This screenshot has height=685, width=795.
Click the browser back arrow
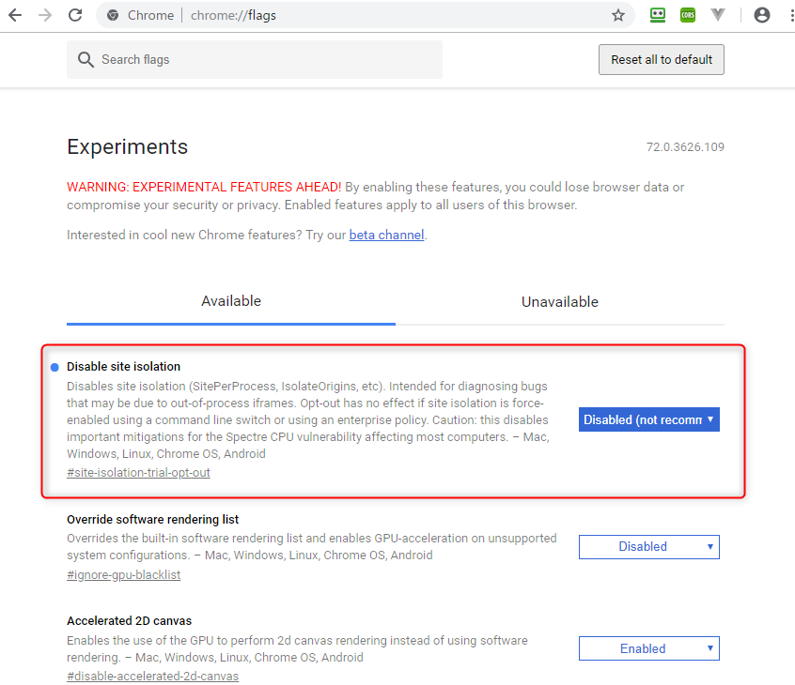click(x=15, y=15)
